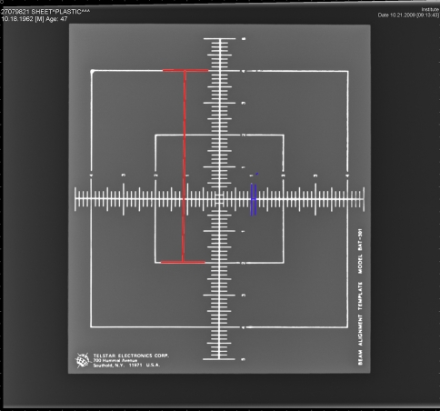Click the TELSTAR ELECTRONICS CORP. text
Viewport: 440px width, 411px height.
[131, 356]
